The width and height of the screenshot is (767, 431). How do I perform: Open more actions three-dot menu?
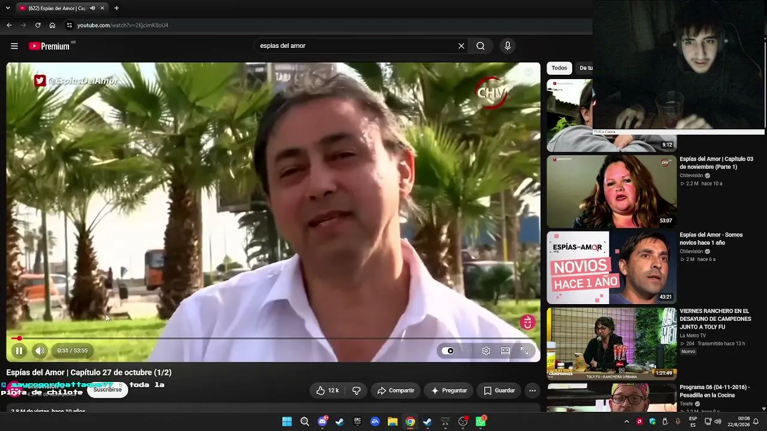point(532,391)
